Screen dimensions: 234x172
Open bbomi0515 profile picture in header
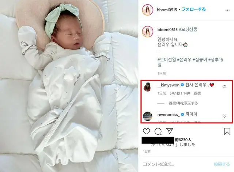[x=148, y=10]
